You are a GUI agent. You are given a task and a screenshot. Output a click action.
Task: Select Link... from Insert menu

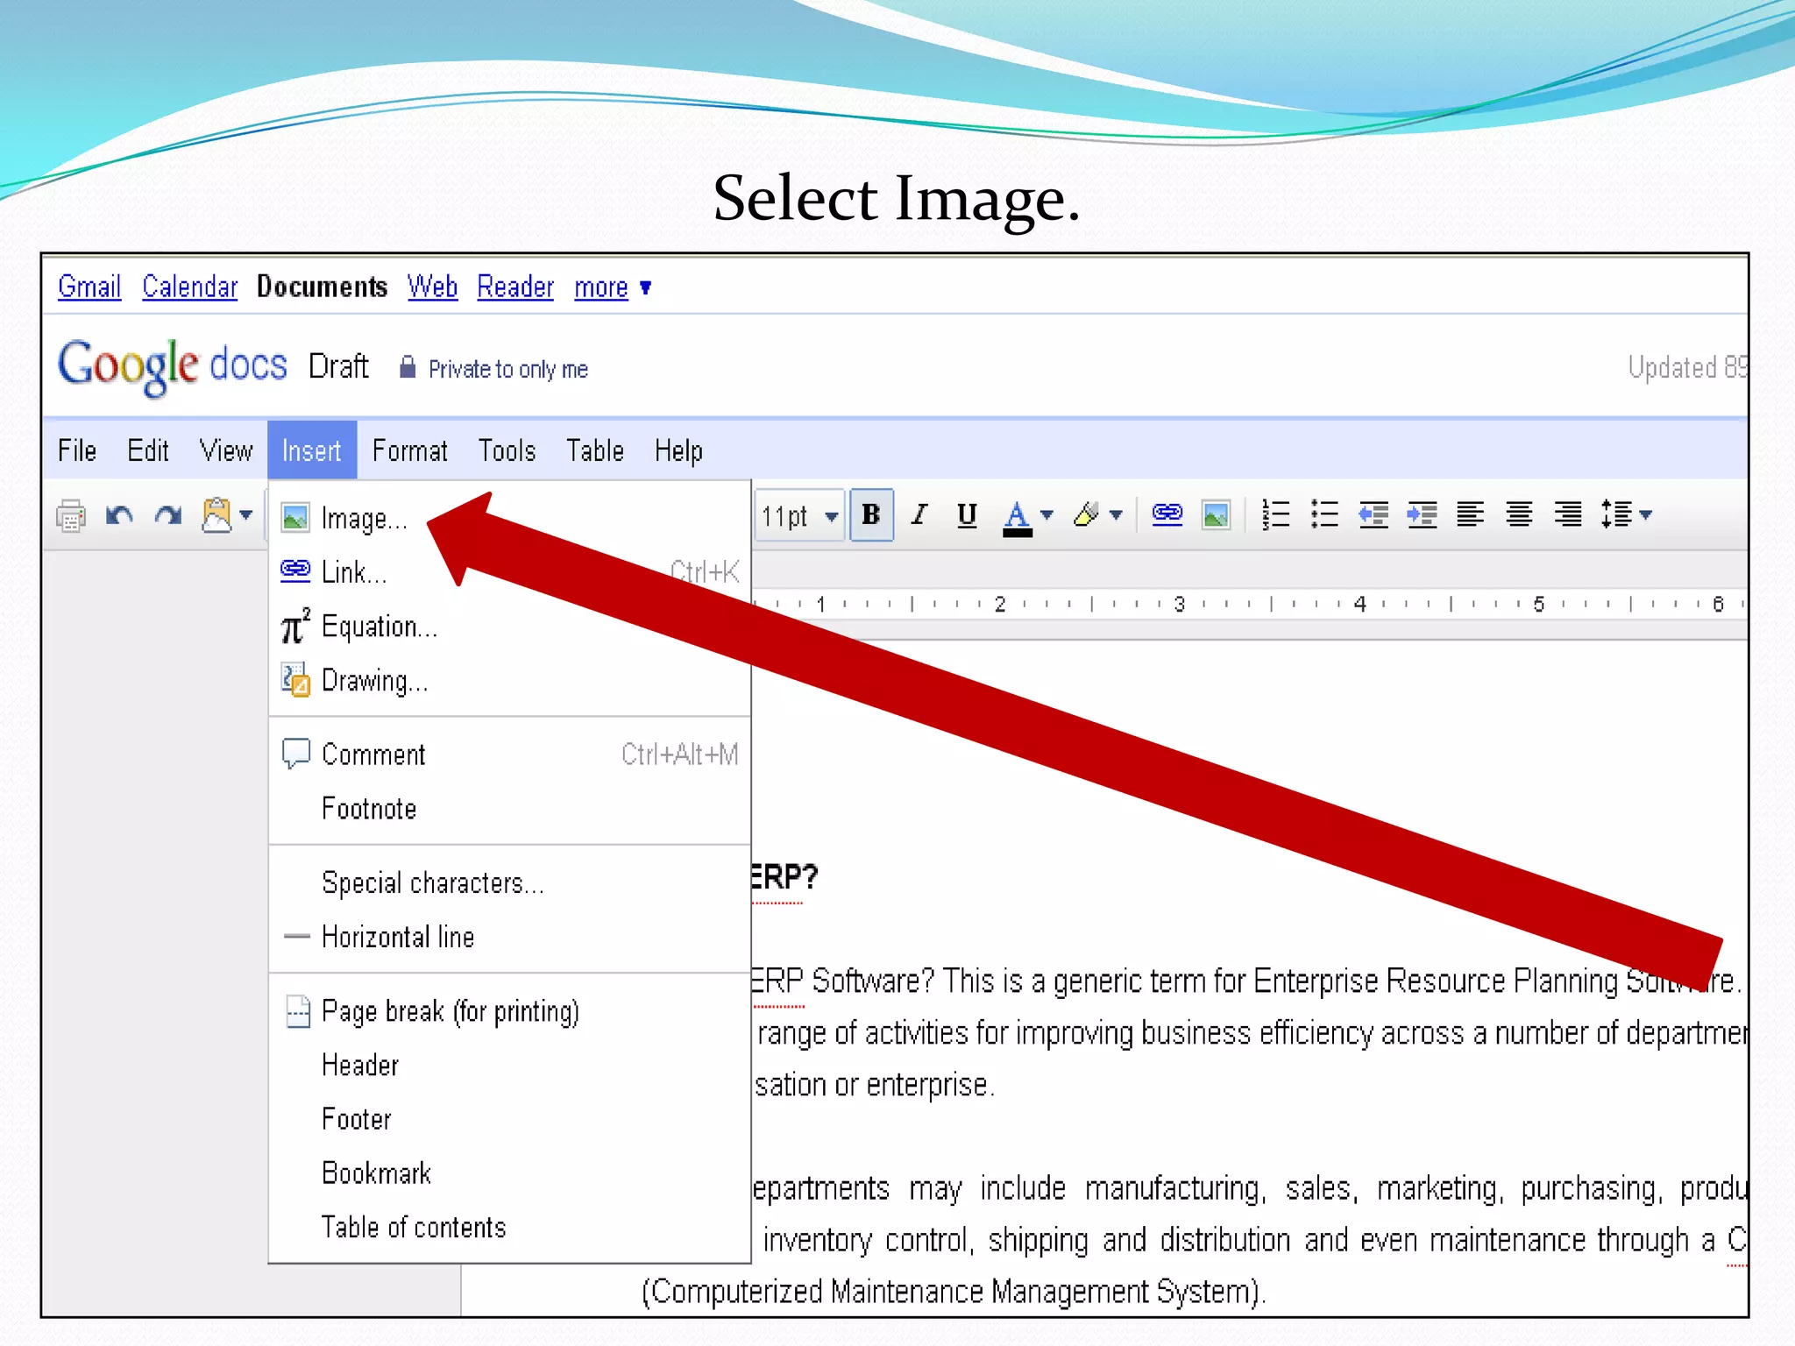[510, 572]
